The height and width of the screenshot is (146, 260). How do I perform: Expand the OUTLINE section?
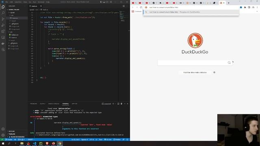(11, 131)
